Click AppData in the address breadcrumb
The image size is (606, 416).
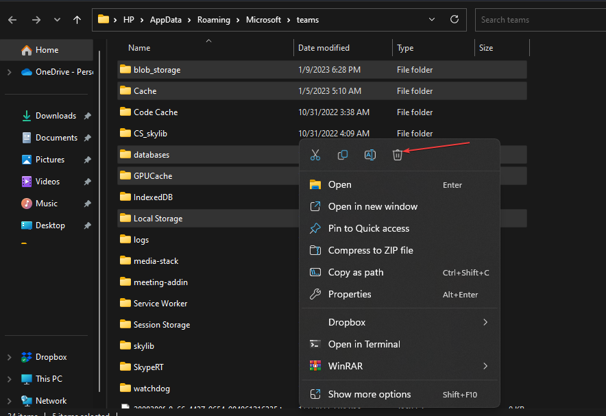point(166,20)
